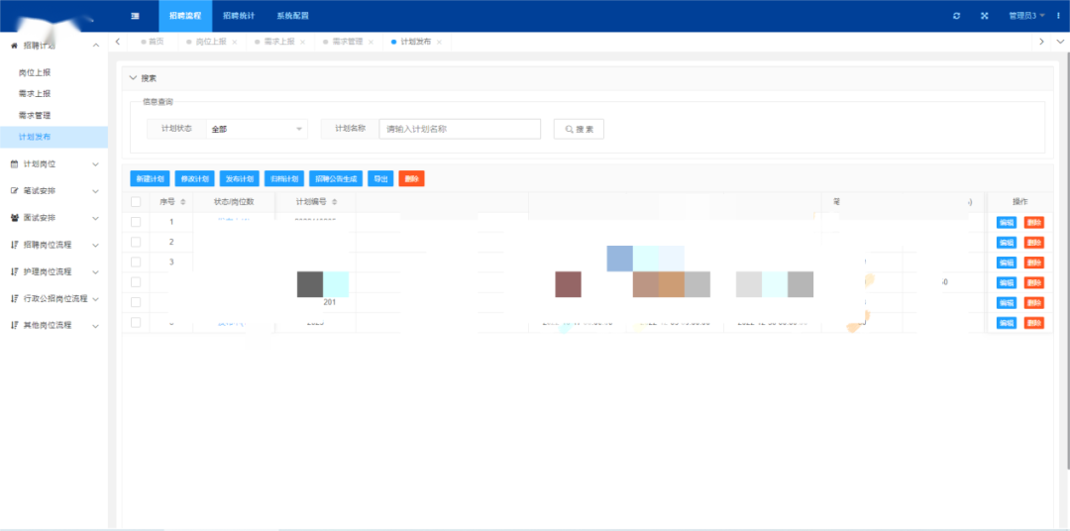Click the 新建计划 button
Screen dimensions: 1070x531
pos(150,178)
